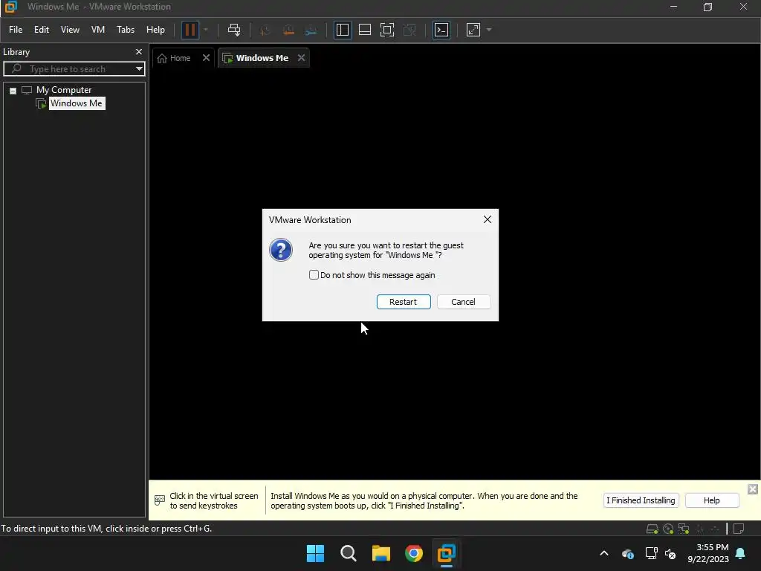
Task: Open the power options arrow beside pause
Action: click(x=206, y=30)
